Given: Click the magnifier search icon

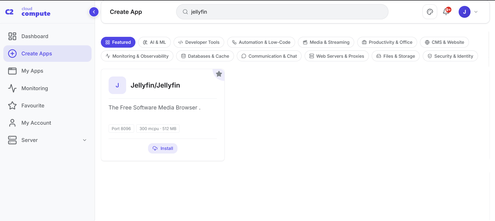Looking at the screenshot, I should pyautogui.click(x=185, y=12).
